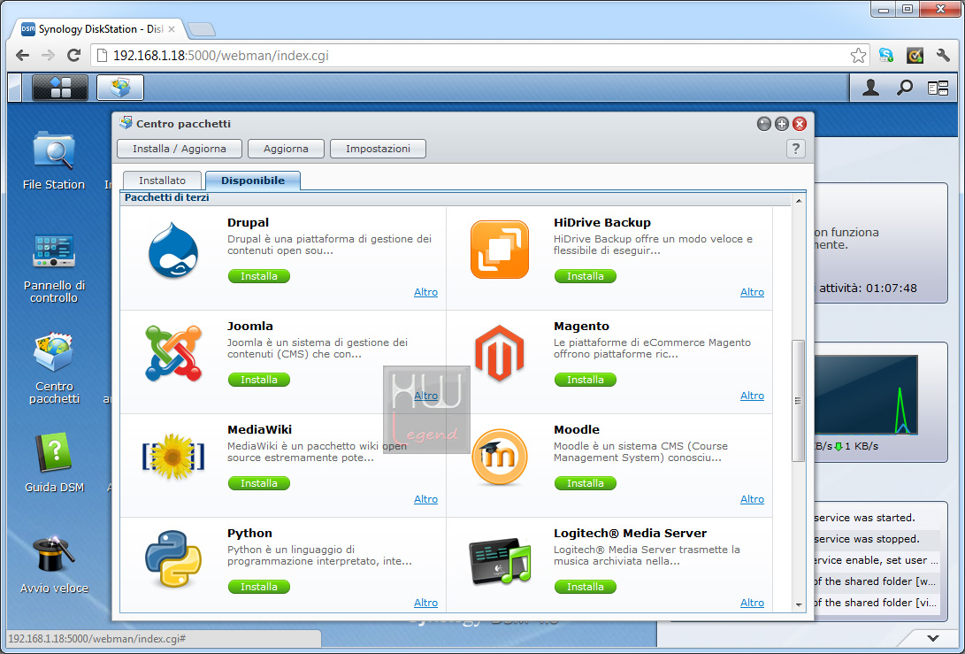The image size is (965, 654).
Task: Install the Joomla package
Action: coord(259,380)
